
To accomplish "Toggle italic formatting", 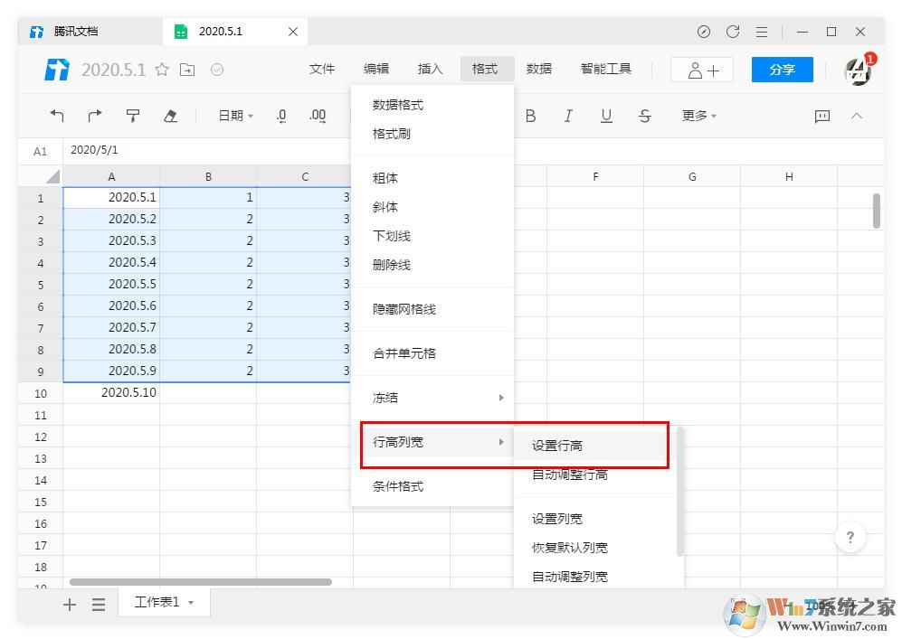I will (x=567, y=116).
